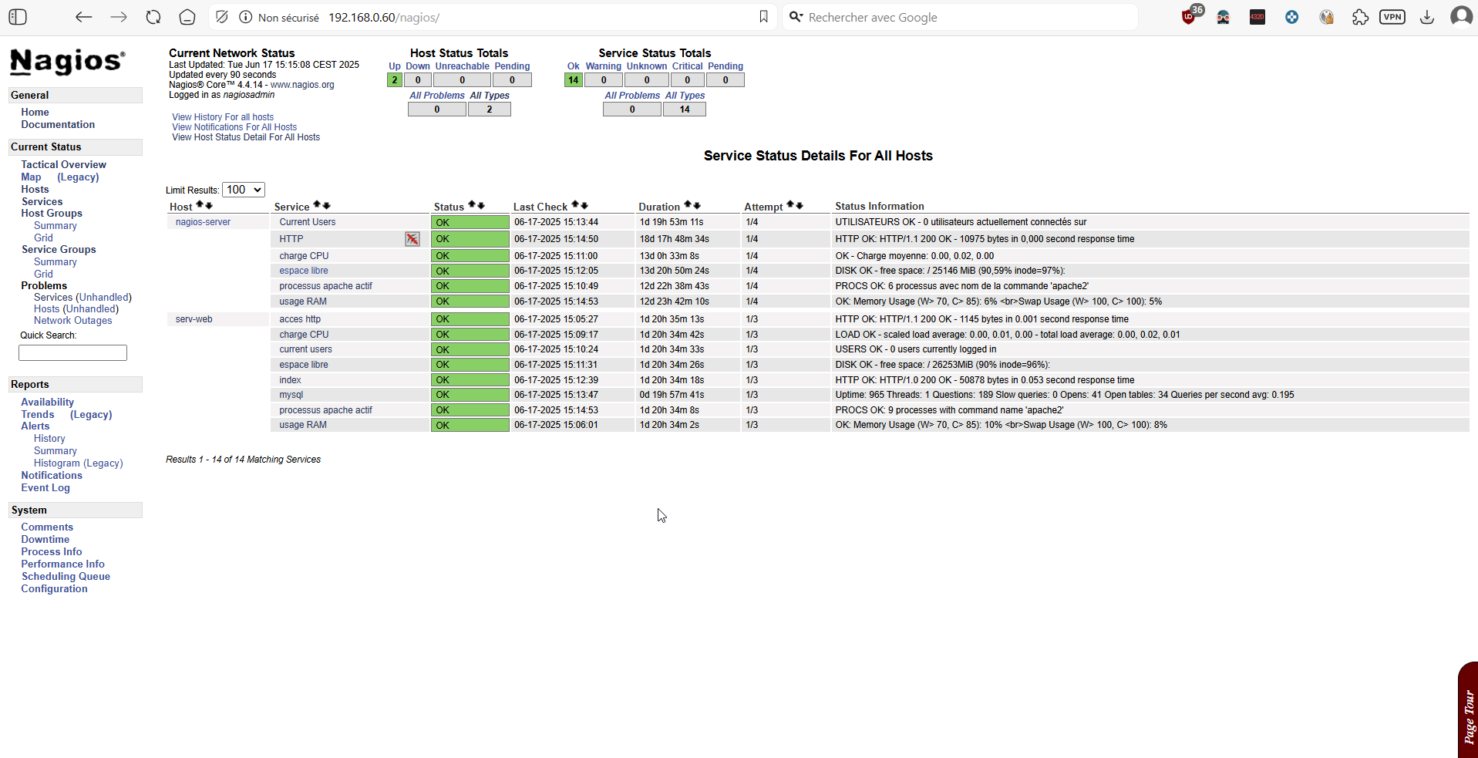
Task: Sort Duration column ascending with up arrow
Action: click(688, 205)
